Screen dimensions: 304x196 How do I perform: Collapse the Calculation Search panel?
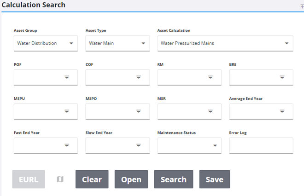click(302, 6)
